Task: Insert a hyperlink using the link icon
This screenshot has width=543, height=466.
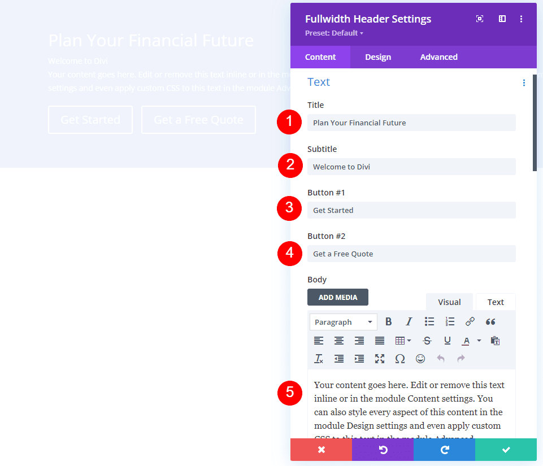Action: [470, 321]
